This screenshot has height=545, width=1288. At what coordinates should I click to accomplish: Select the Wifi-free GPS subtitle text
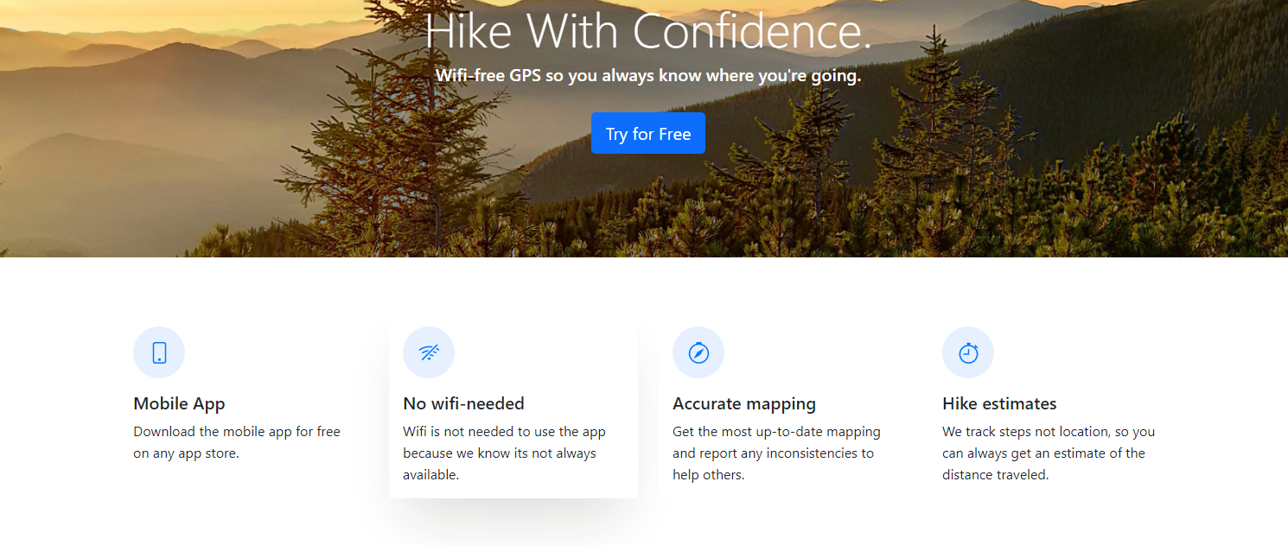(648, 76)
